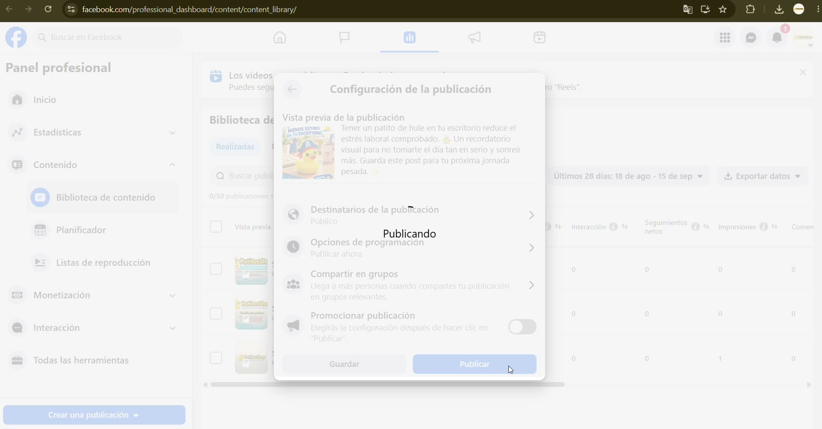The image size is (822, 429).
Task: Click the Buscar en Facebook search field
Action: [108, 37]
